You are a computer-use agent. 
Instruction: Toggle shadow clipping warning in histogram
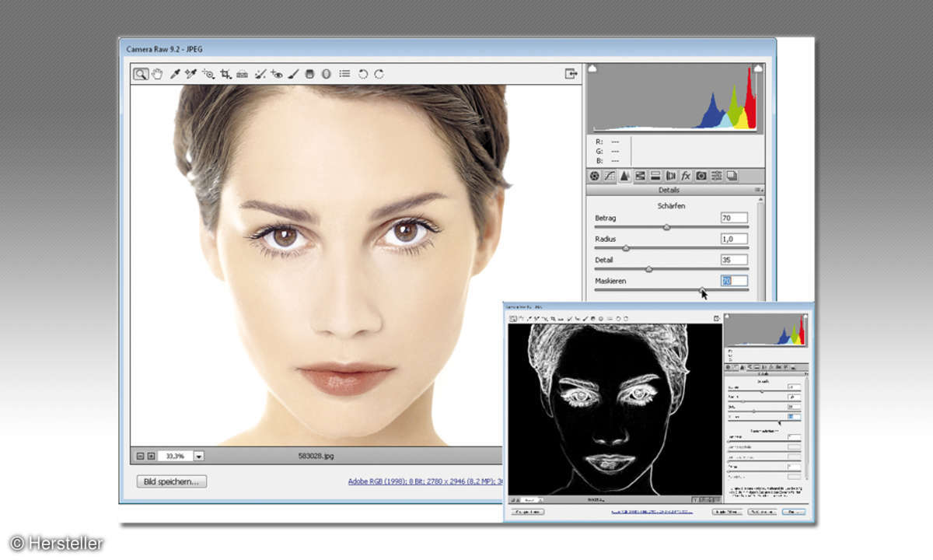pyautogui.click(x=592, y=68)
